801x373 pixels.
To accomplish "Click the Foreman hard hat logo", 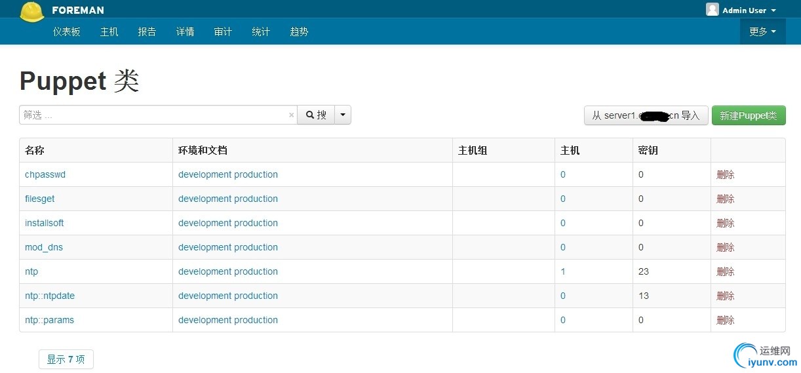I will [32, 11].
